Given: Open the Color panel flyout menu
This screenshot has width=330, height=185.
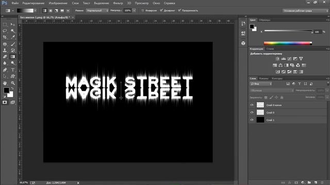Looking at the screenshot, I should tap(328, 20).
